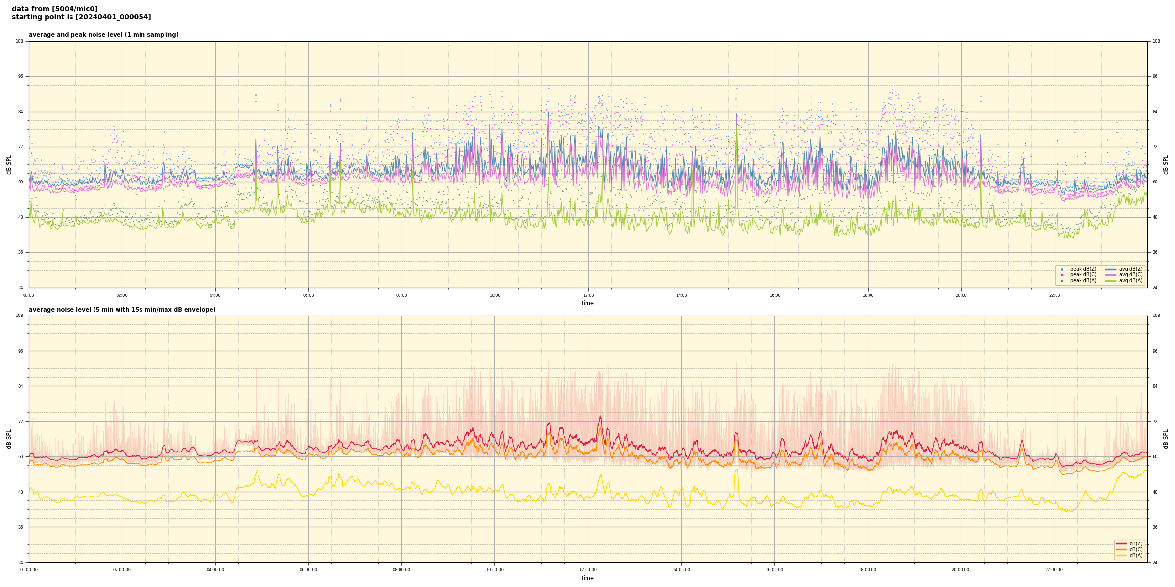Click the blue peak dB(Z) legend dot
This screenshot has height=587, width=1175.
pos(1062,269)
